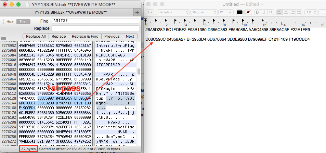
Task: Toggle Underline in the TextEdit toolbar
Action: (x=270, y=12)
